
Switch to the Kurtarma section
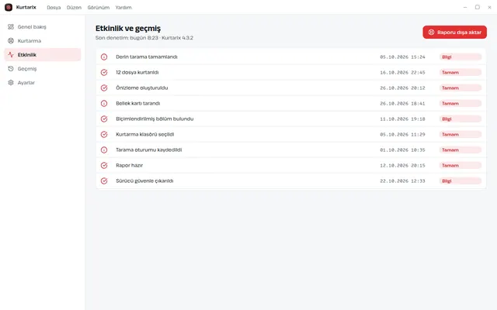43,41
